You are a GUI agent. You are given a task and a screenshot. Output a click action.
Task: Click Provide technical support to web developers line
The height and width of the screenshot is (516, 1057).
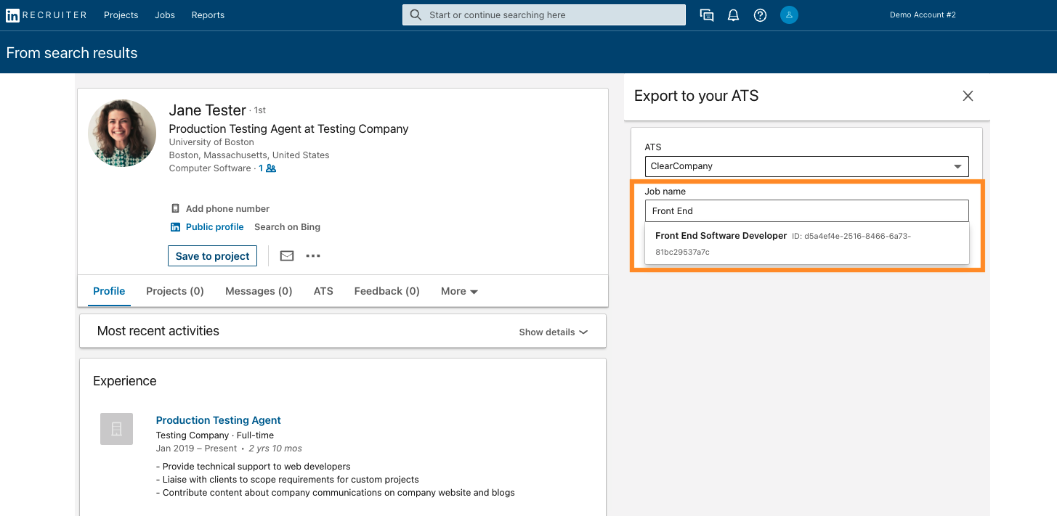pyautogui.click(x=253, y=467)
